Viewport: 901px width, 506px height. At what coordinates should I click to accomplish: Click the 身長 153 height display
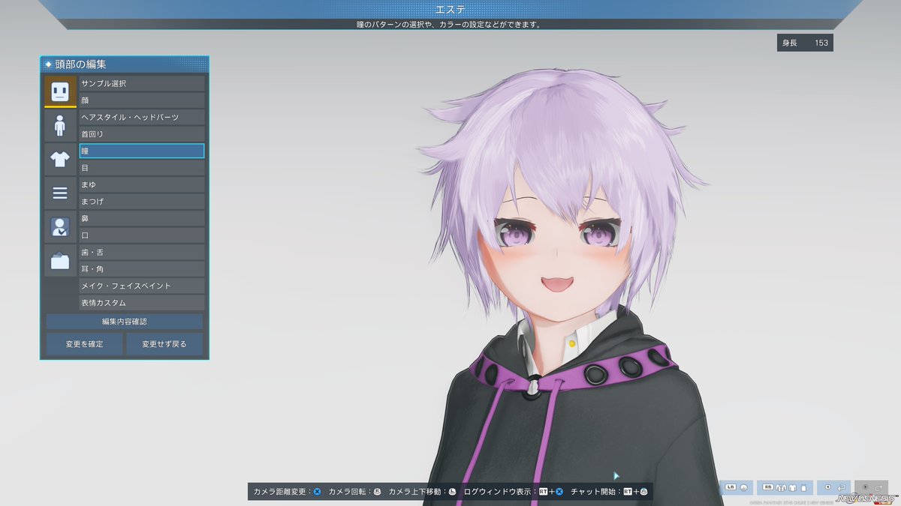[805, 43]
